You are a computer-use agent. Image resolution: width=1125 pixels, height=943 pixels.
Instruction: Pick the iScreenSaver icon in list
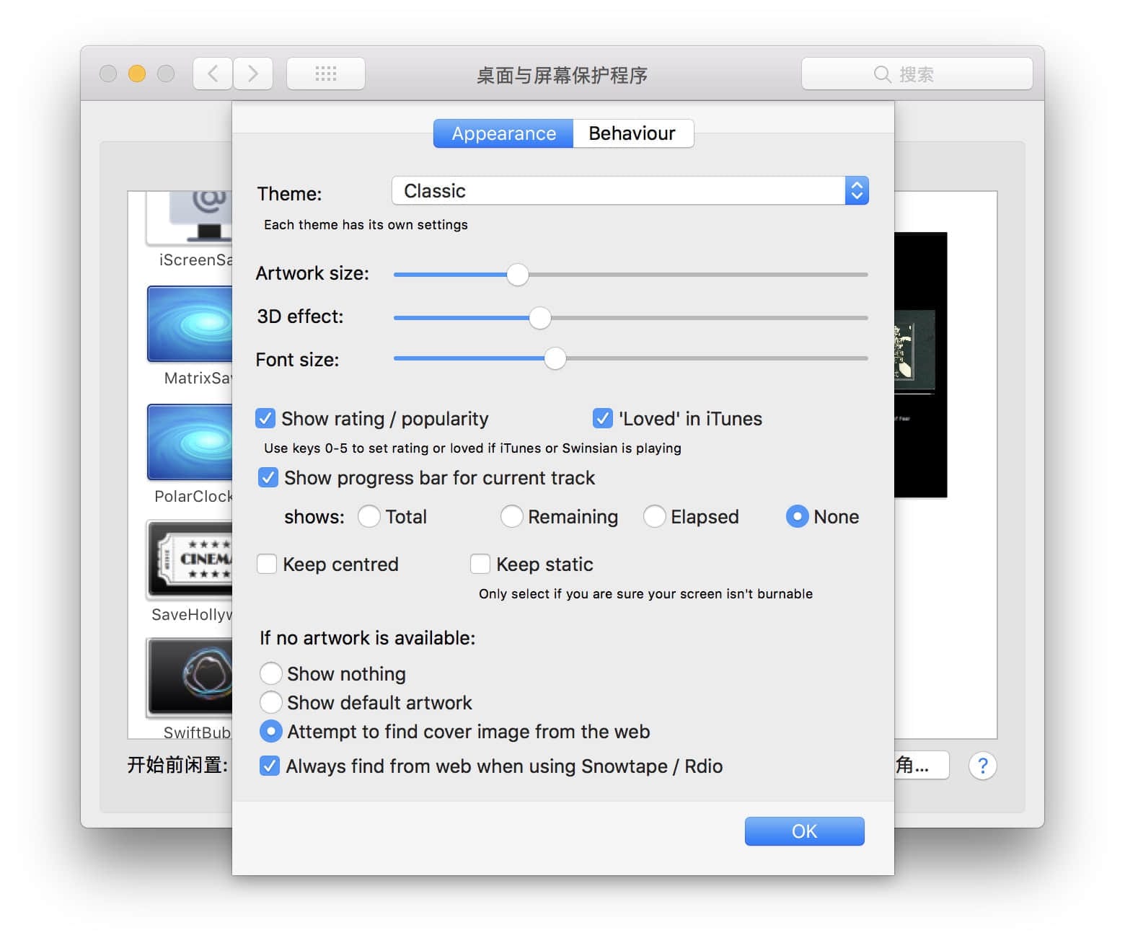click(190, 218)
